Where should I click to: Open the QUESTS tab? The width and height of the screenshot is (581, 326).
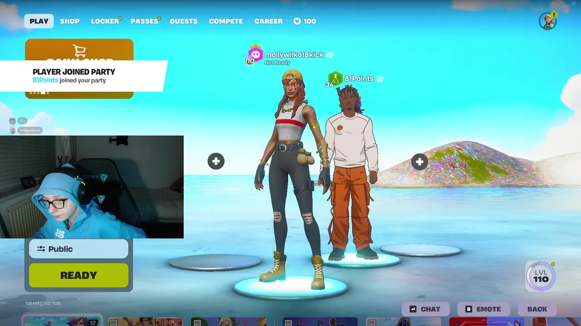[183, 21]
